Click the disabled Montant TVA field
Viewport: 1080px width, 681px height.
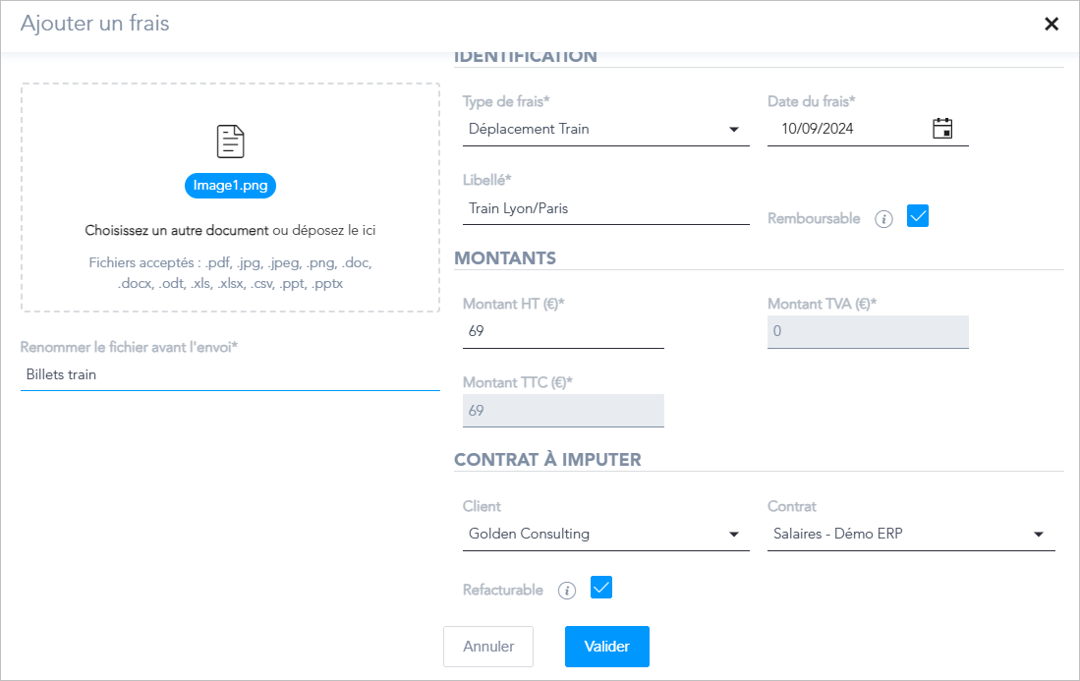click(x=868, y=331)
